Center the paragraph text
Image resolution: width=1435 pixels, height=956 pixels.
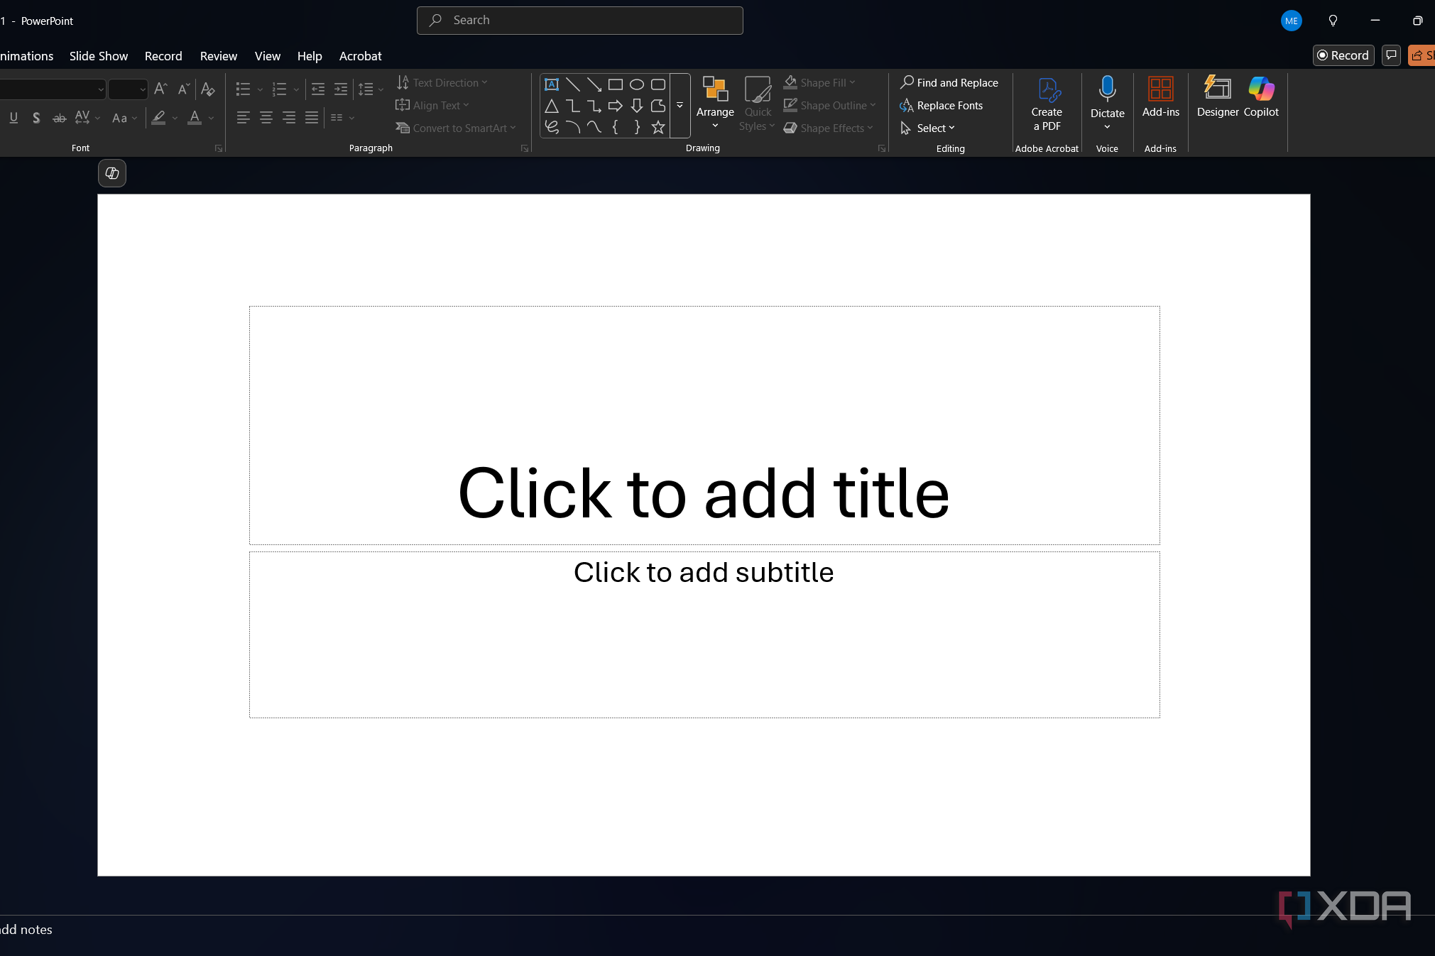coord(266,118)
